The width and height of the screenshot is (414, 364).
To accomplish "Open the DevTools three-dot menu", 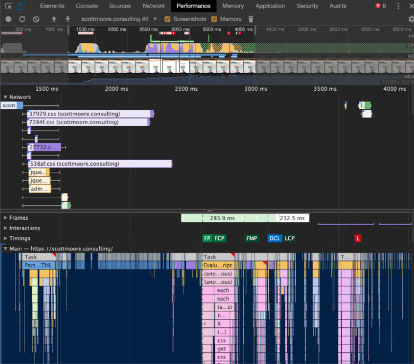I will [x=398, y=6].
